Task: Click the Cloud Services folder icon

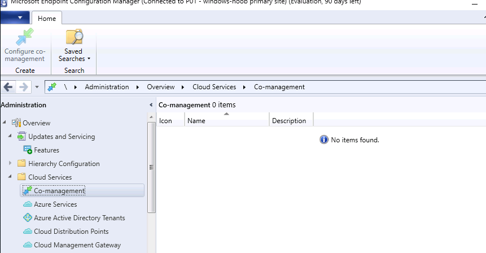Action: point(21,177)
